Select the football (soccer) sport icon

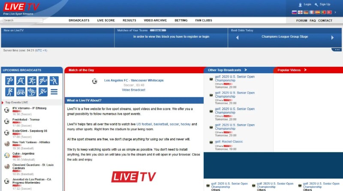click(9, 81)
